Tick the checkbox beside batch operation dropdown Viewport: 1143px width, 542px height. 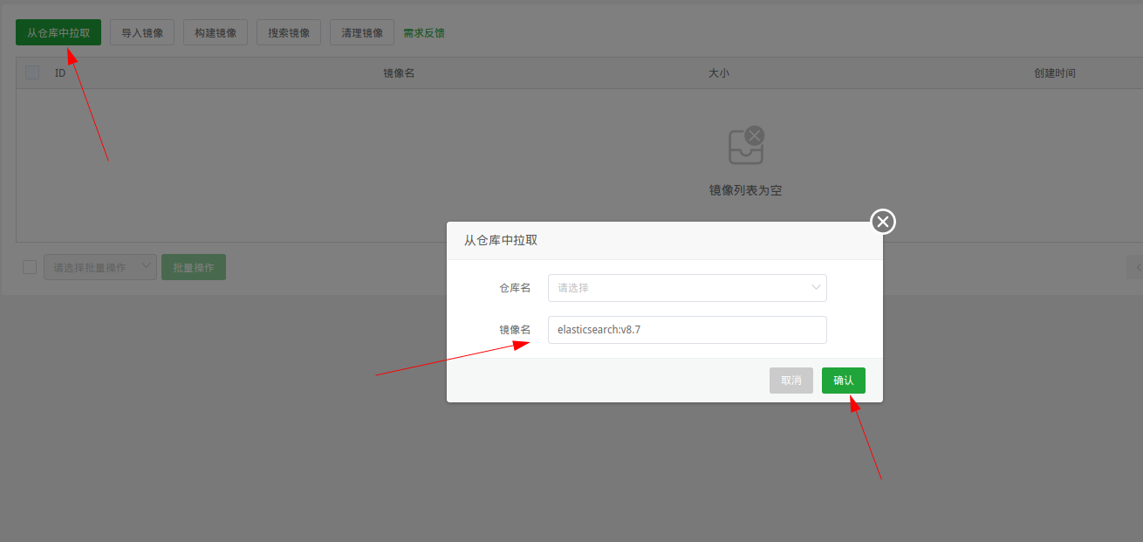coord(30,267)
